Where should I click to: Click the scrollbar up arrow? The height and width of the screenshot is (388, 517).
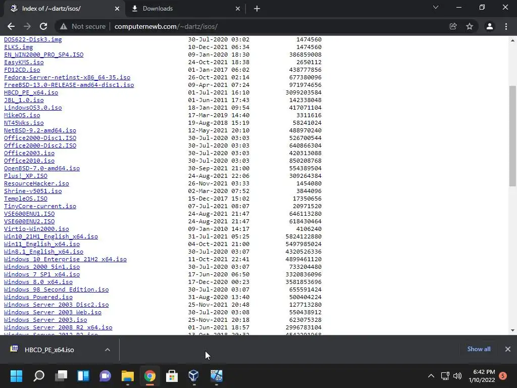[512, 40]
